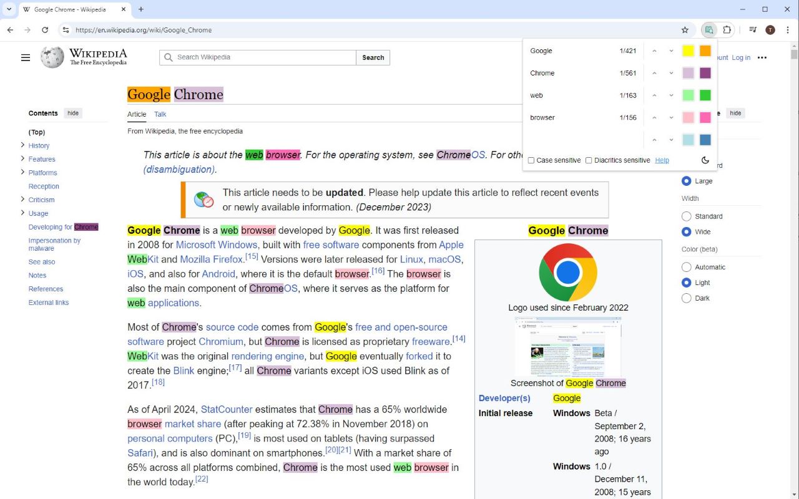799x499 pixels.
Task: Bookmark this page with the star icon
Action: (685, 30)
